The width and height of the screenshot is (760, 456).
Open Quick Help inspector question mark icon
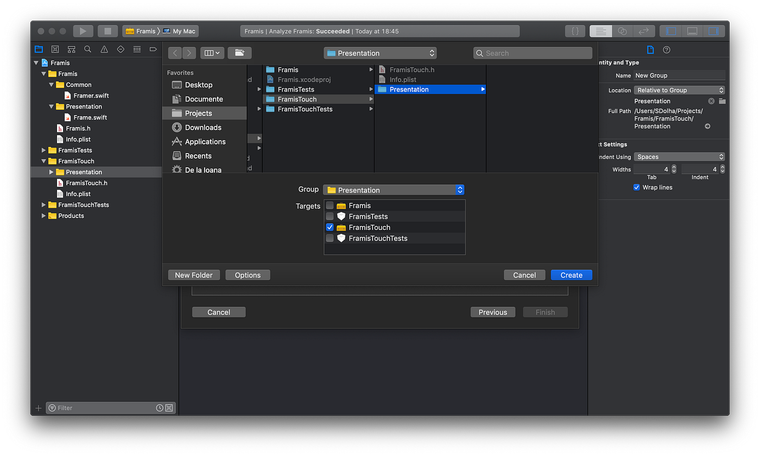(x=666, y=49)
